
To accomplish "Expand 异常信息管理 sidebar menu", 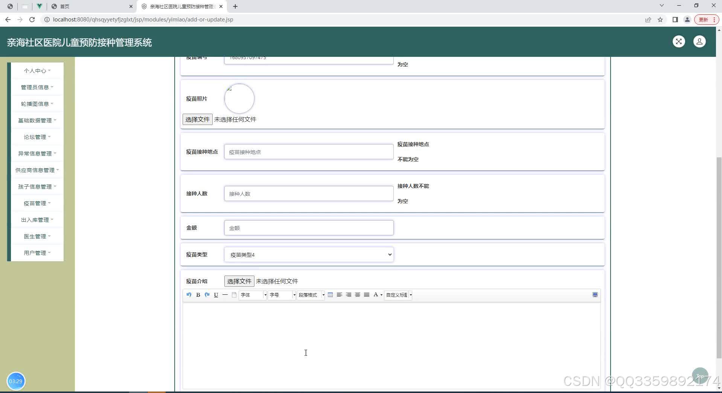I will (x=37, y=154).
